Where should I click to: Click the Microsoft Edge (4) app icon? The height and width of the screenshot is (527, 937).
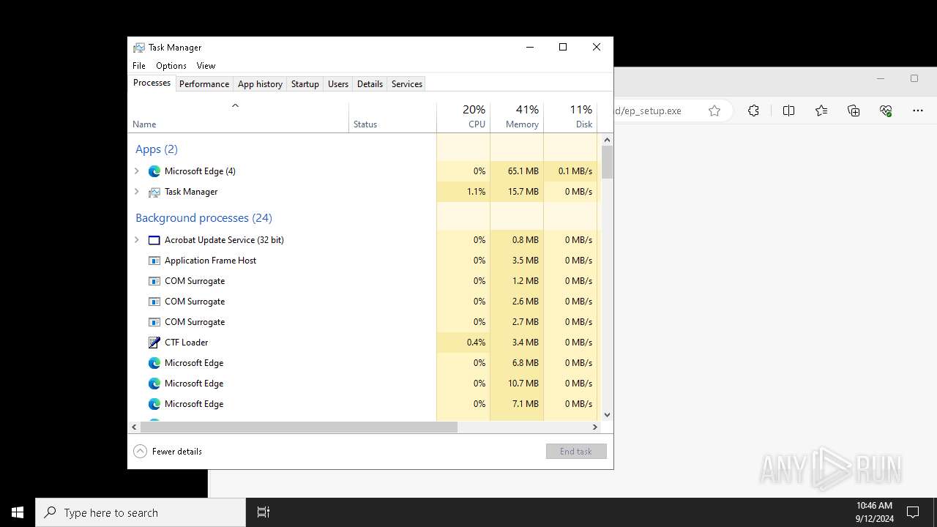click(x=154, y=171)
